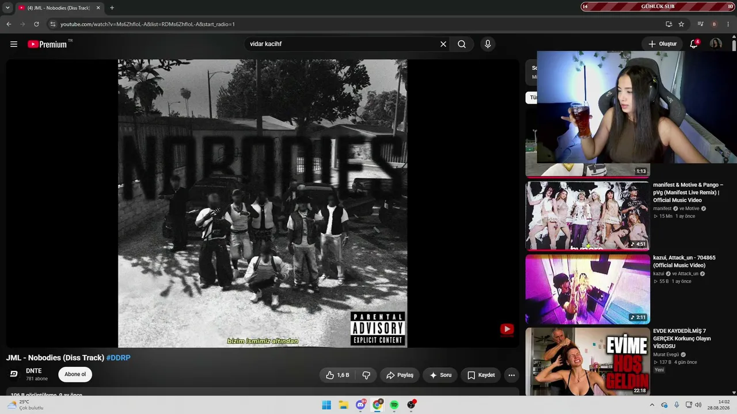Open kazui, Attack_un - 704865 video title

tap(684, 262)
